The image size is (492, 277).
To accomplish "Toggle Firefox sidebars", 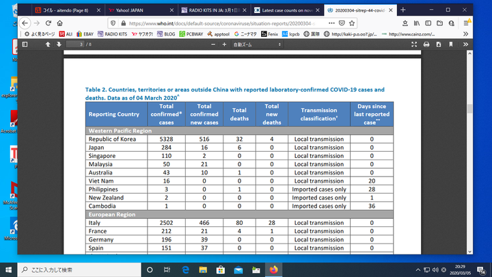I will click(x=428, y=23).
